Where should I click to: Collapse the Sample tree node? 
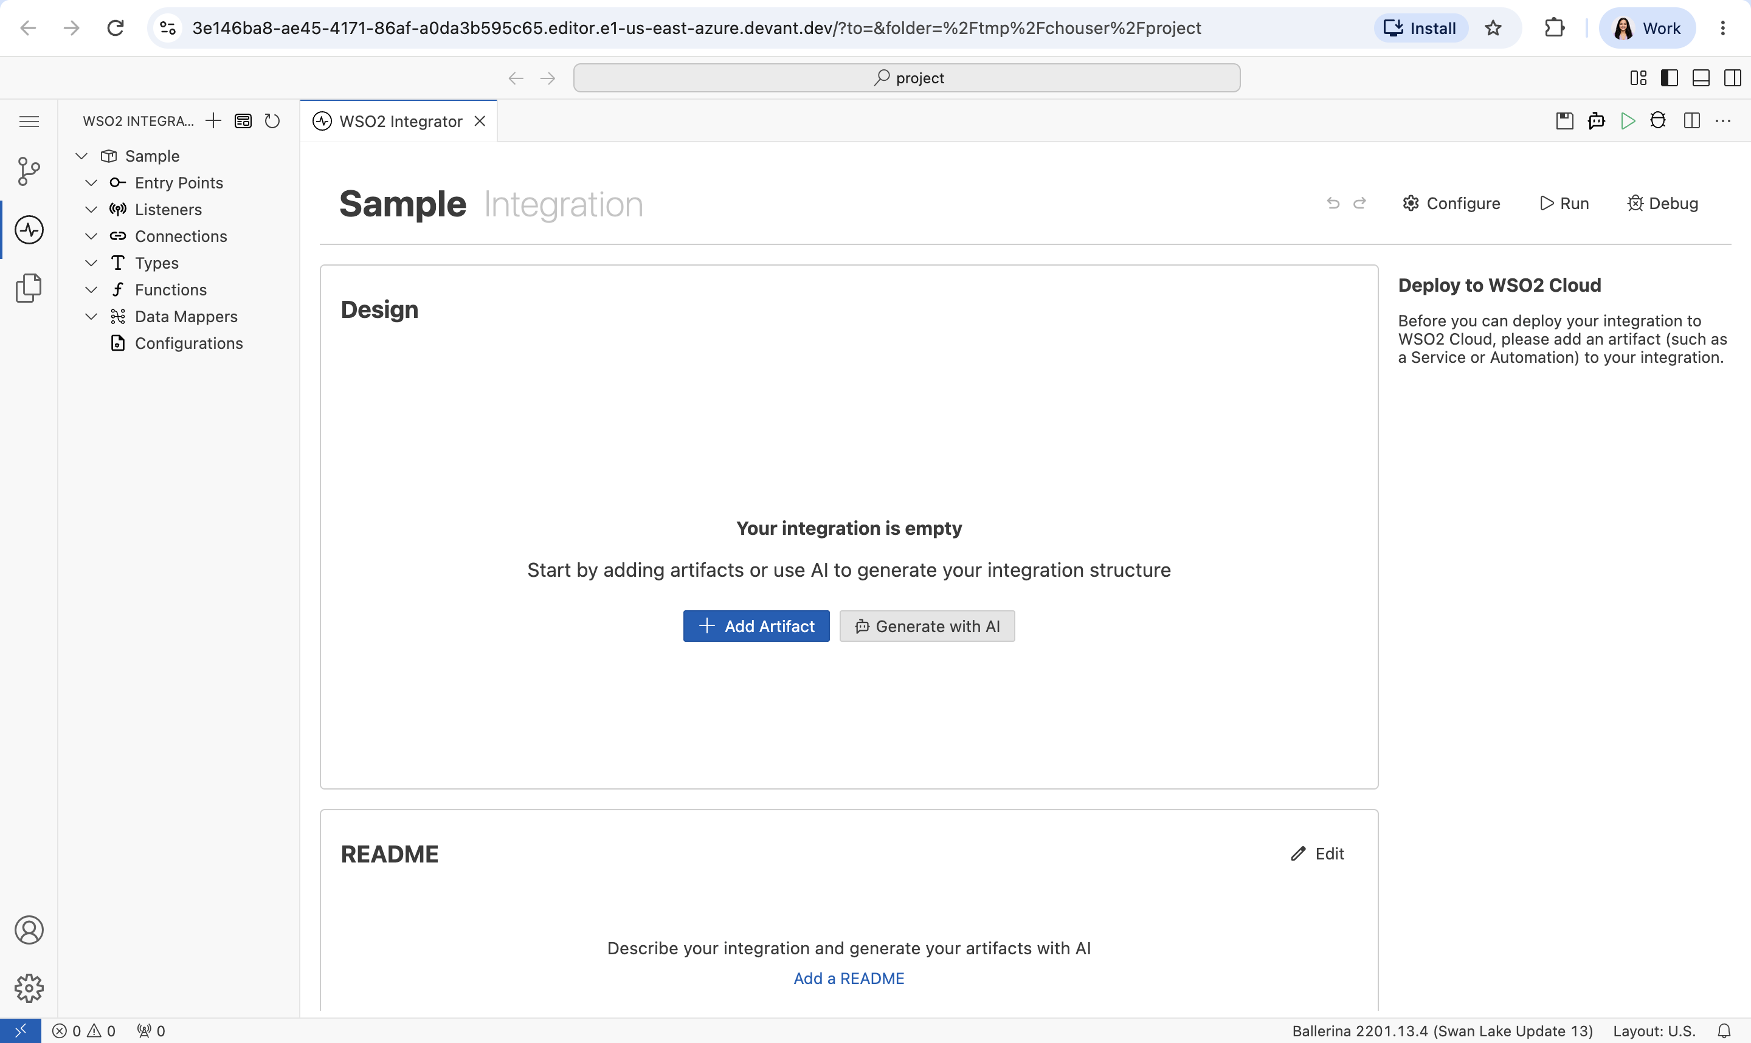81,156
